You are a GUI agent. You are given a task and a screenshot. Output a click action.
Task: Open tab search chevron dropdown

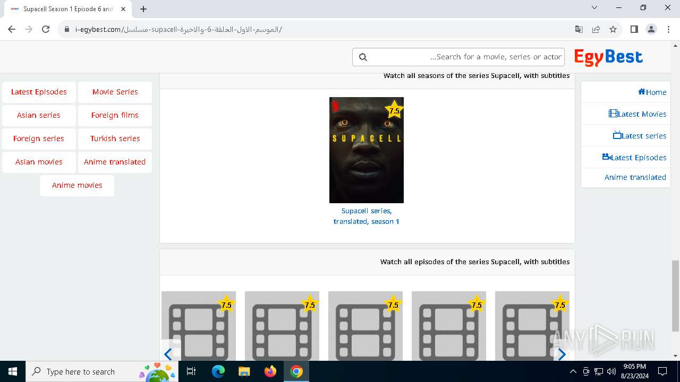point(594,7)
